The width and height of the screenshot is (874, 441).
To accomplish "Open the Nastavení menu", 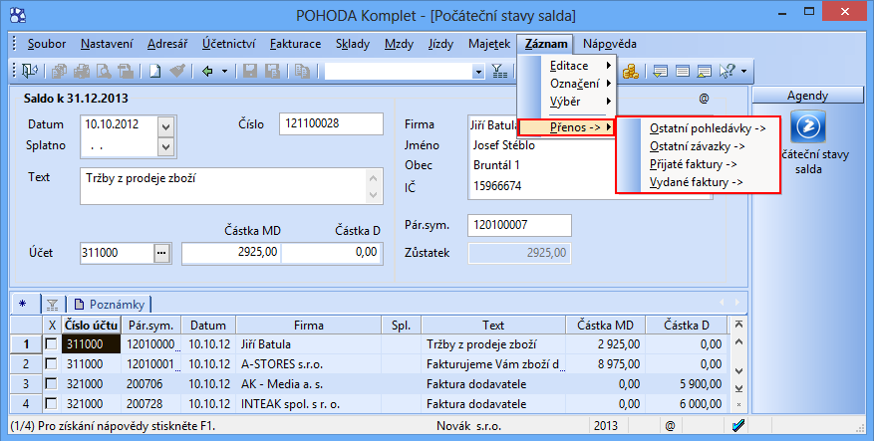I will [x=107, y=44].
